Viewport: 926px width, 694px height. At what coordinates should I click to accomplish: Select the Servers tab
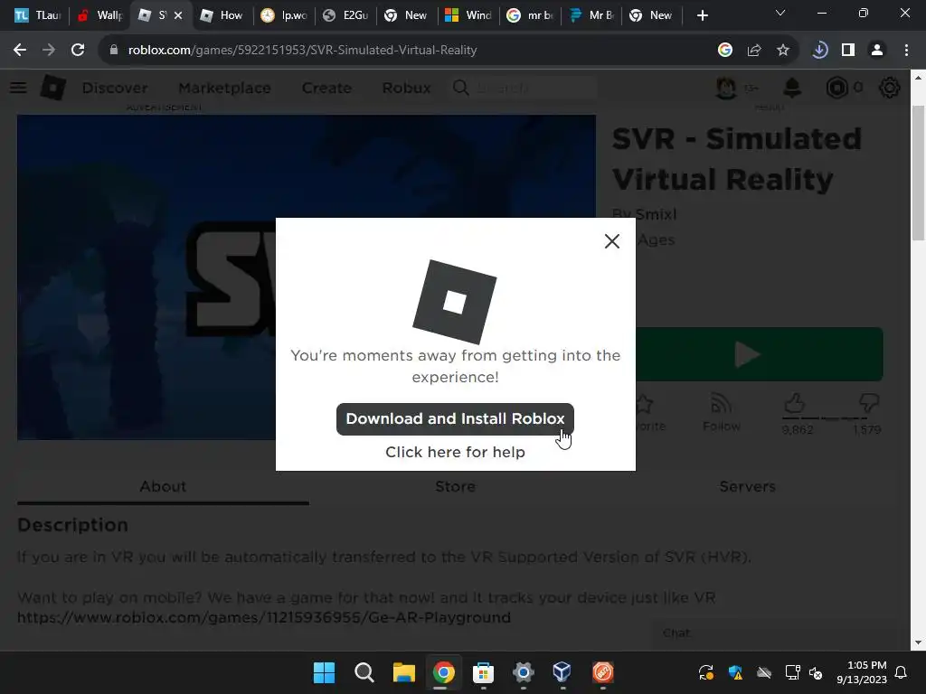click(747, 487)
